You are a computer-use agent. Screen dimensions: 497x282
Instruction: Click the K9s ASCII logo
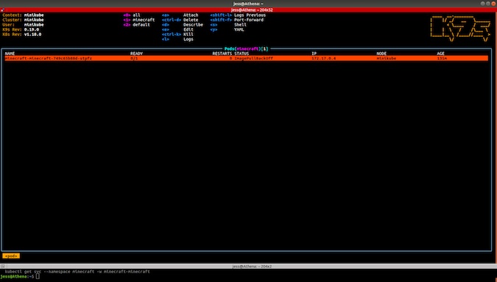tap(460, 29)
